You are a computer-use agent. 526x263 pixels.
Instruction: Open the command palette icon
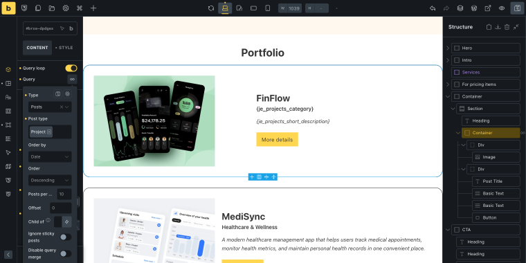tap(80, 8)
